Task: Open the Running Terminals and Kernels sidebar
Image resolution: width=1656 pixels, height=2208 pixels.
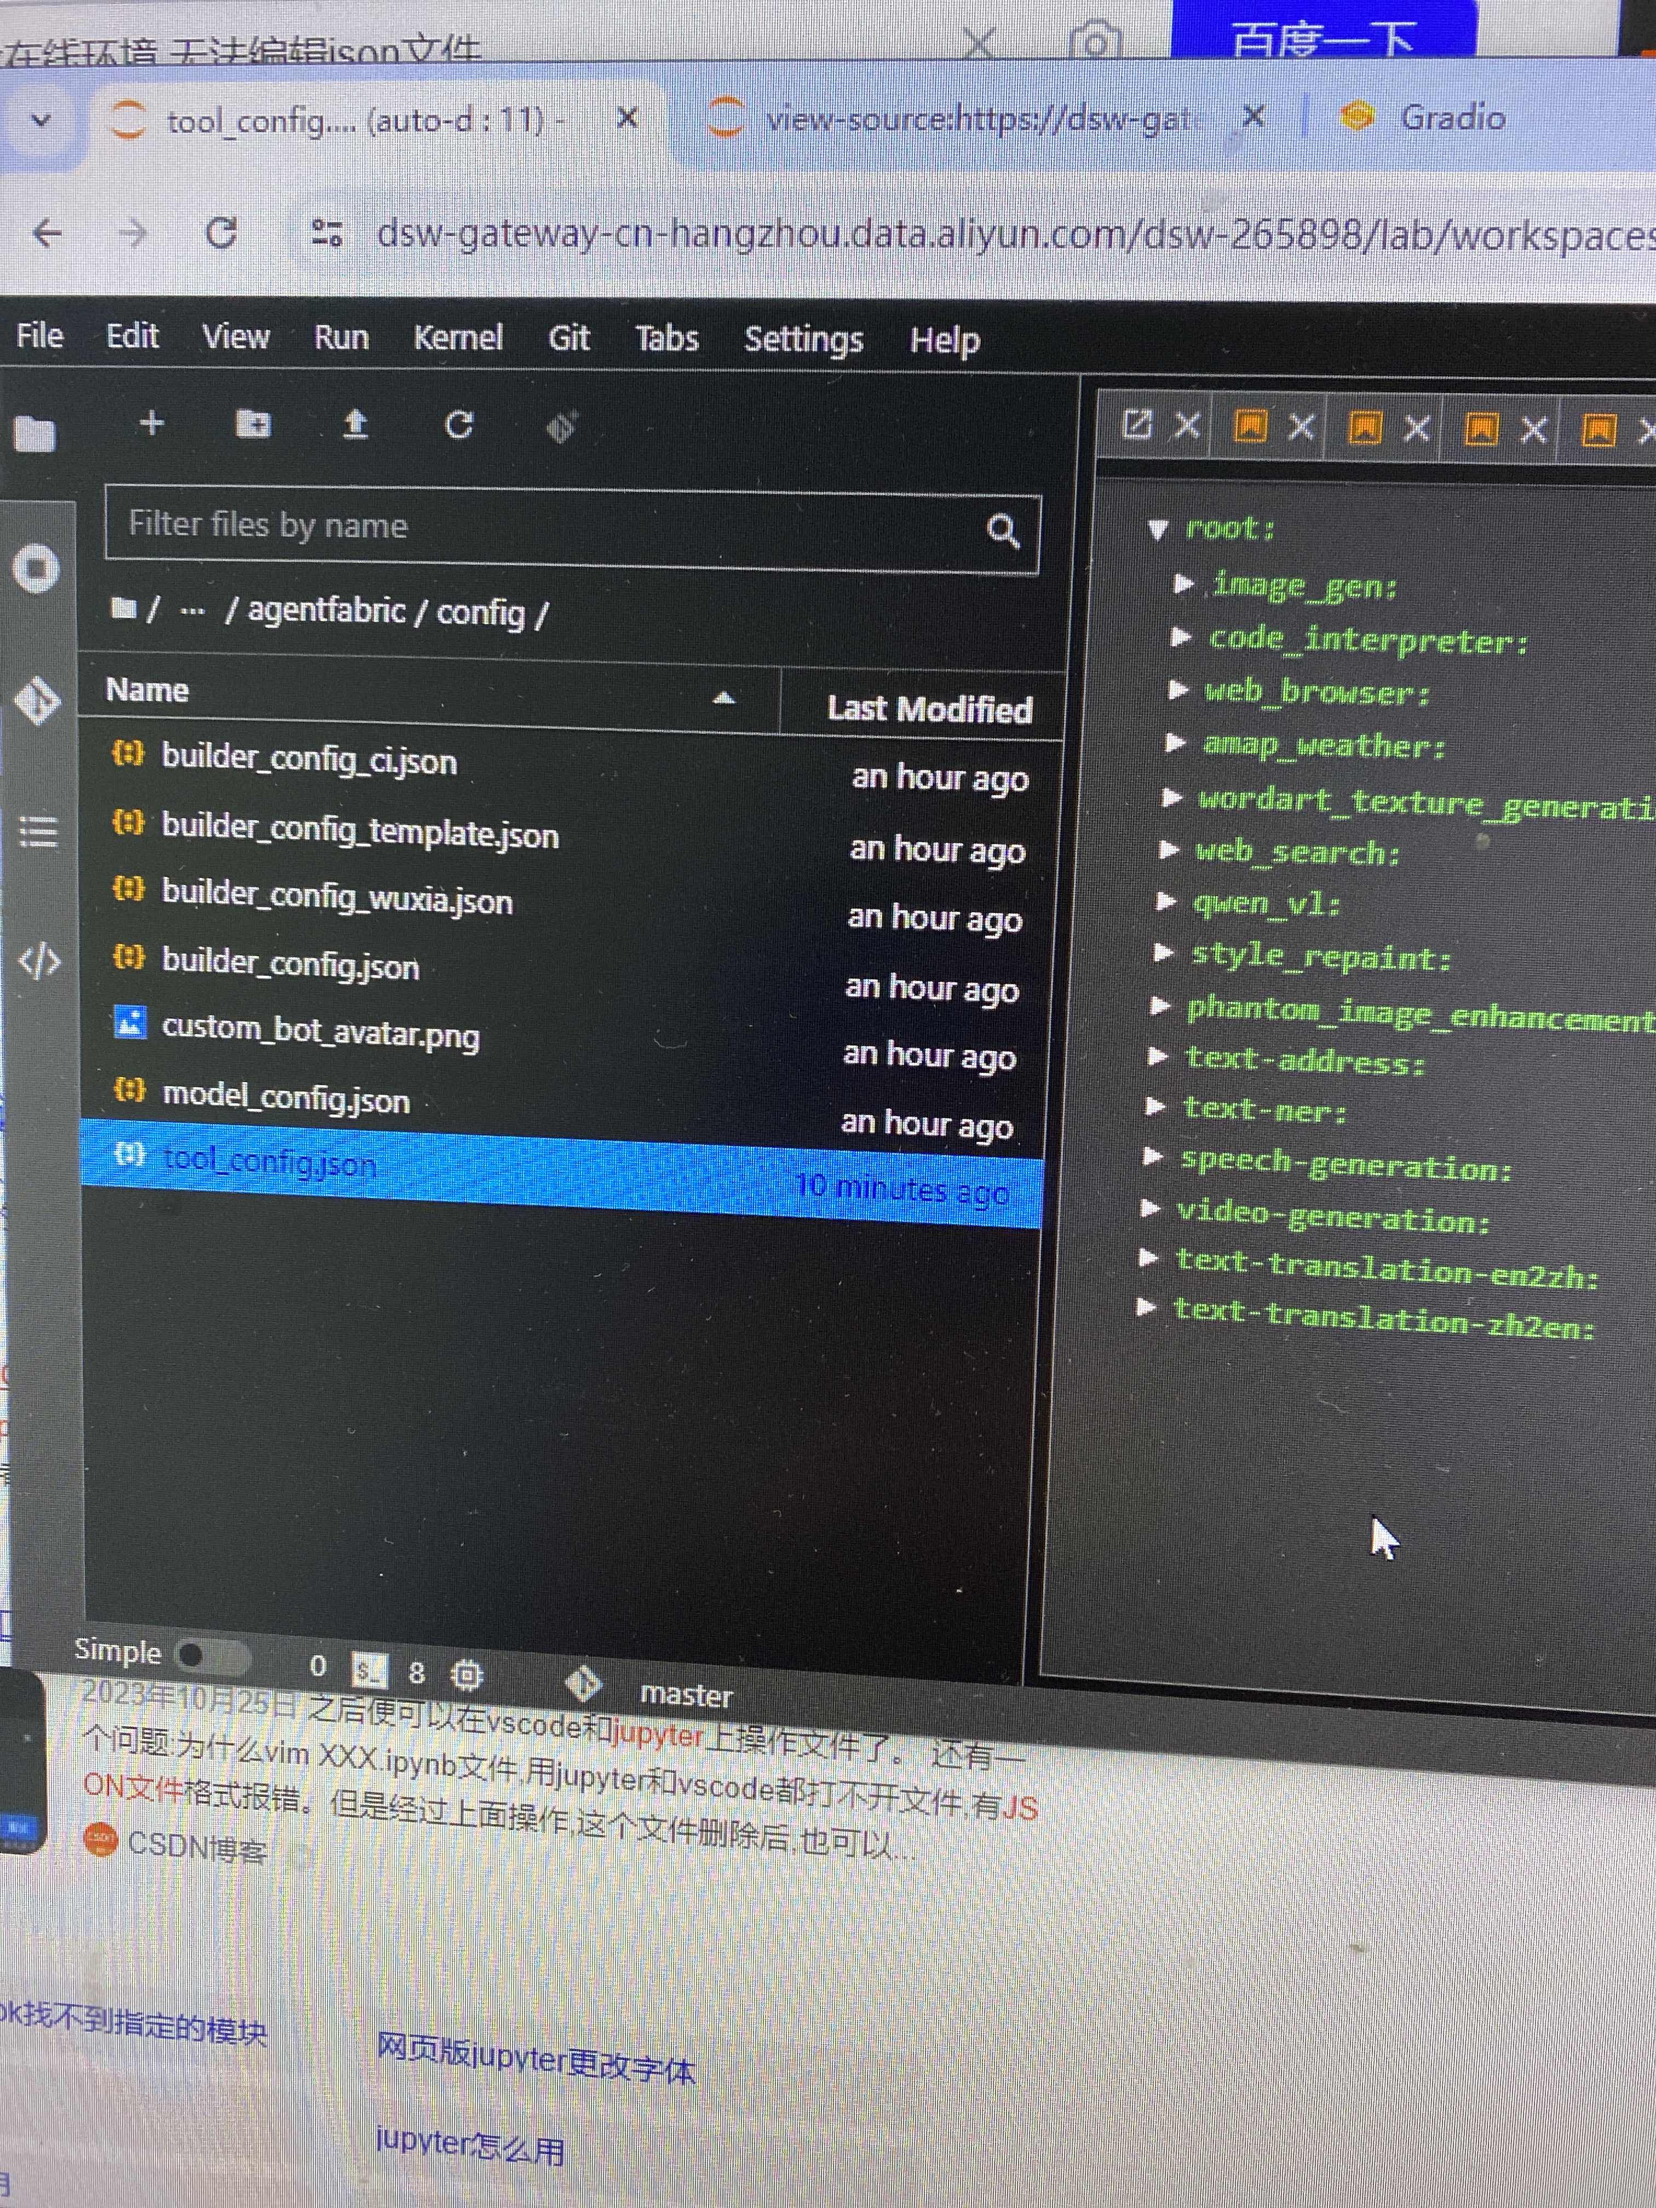Action: click(x=36, y=569)
